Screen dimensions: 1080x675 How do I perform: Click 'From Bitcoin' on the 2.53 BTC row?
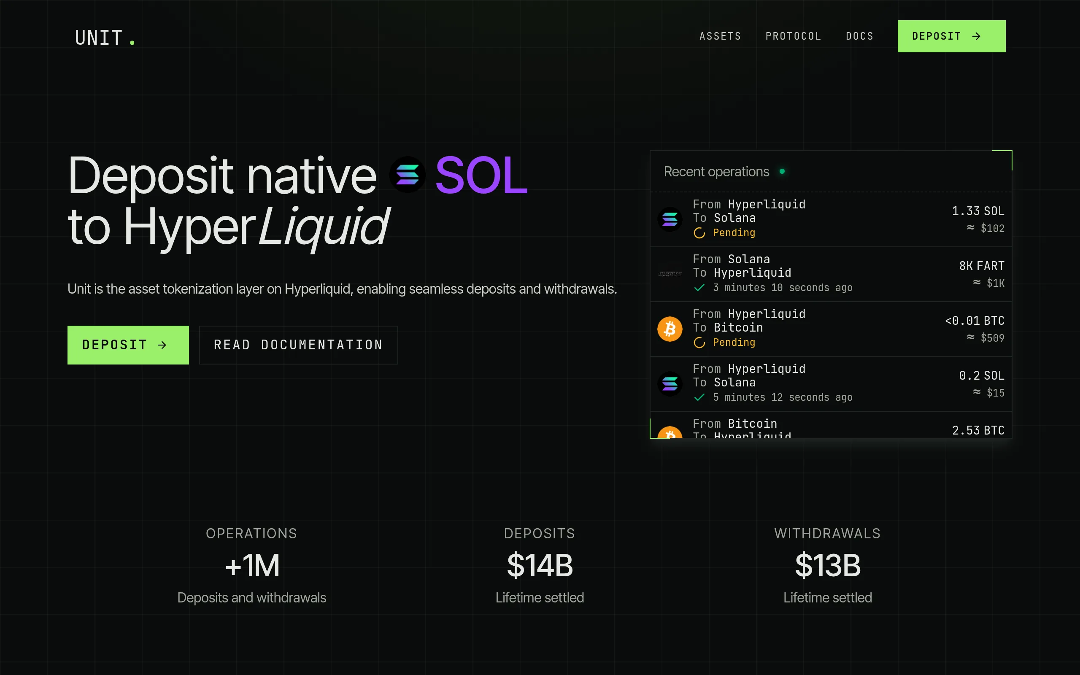click(734, 424)
